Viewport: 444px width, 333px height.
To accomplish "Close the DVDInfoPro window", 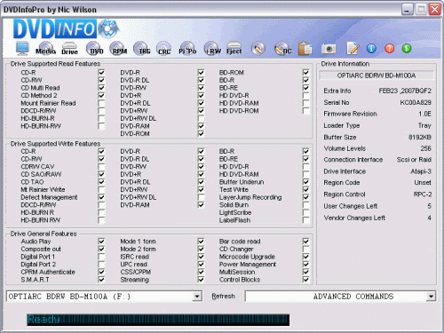I will click(435, 10).
